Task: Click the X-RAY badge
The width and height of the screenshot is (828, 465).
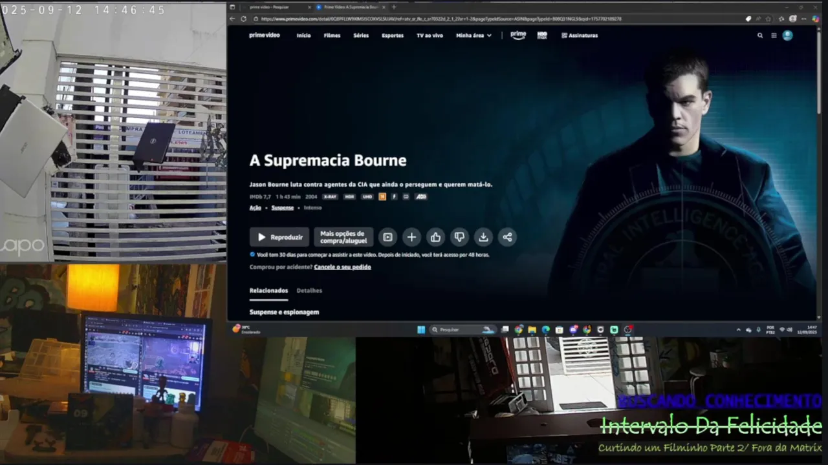Action: pos(330,196)
